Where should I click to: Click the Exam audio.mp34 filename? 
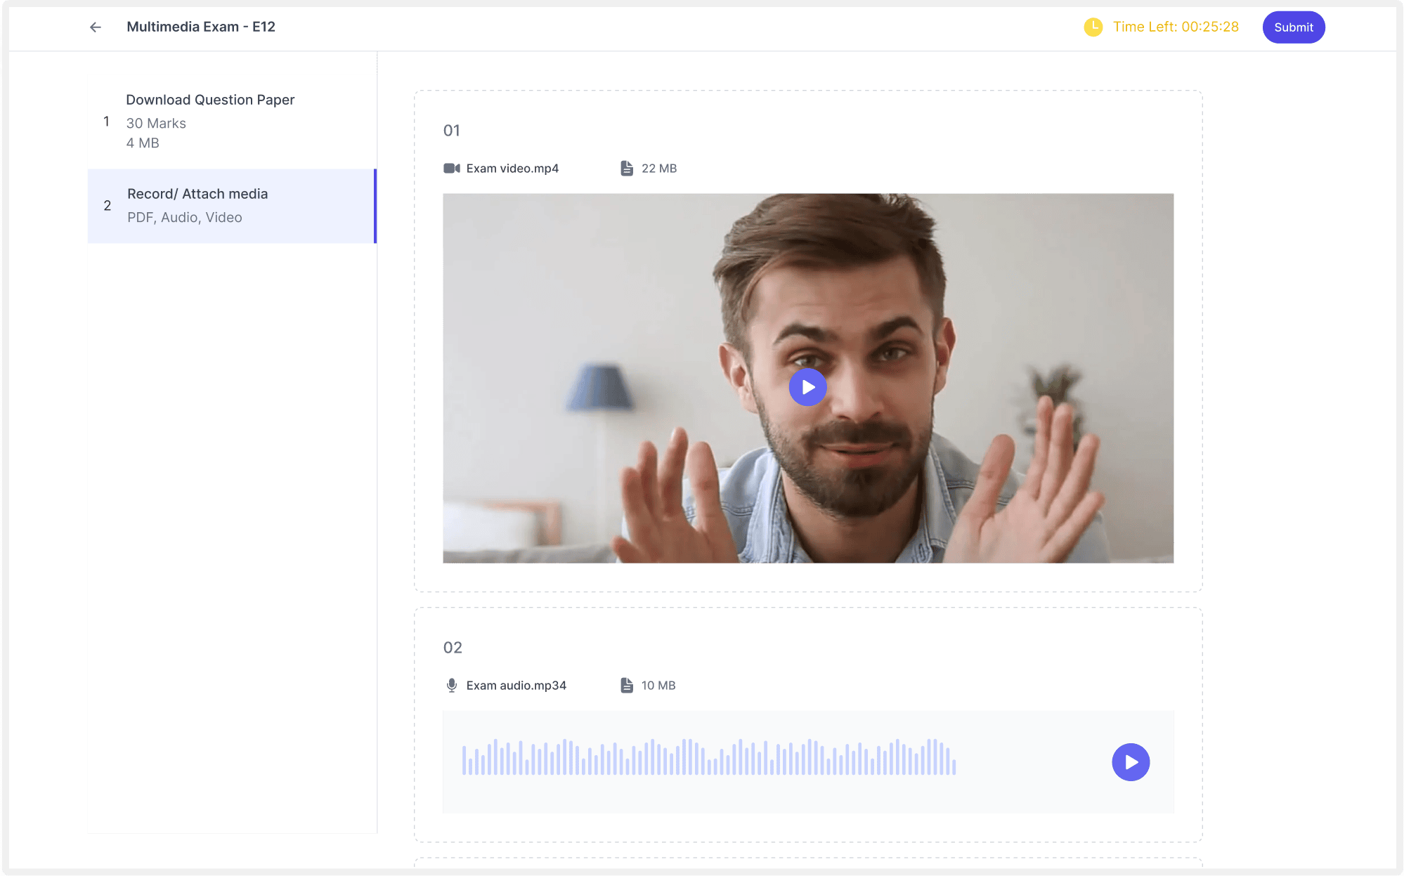point(516,686)
